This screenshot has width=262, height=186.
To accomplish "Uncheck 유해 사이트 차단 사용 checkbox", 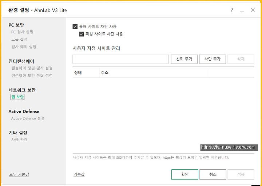I will click(75, 27).
